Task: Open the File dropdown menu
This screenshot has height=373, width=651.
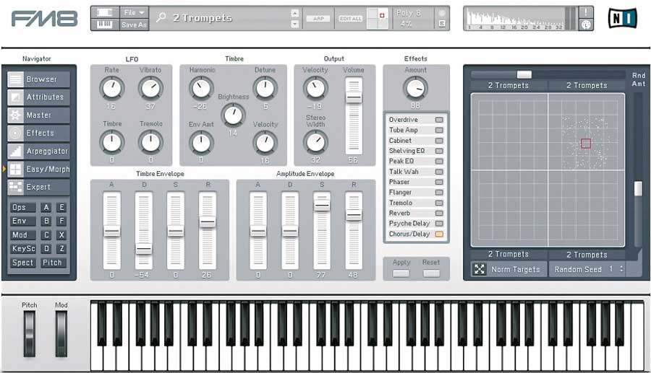Action: click(134, 13)
